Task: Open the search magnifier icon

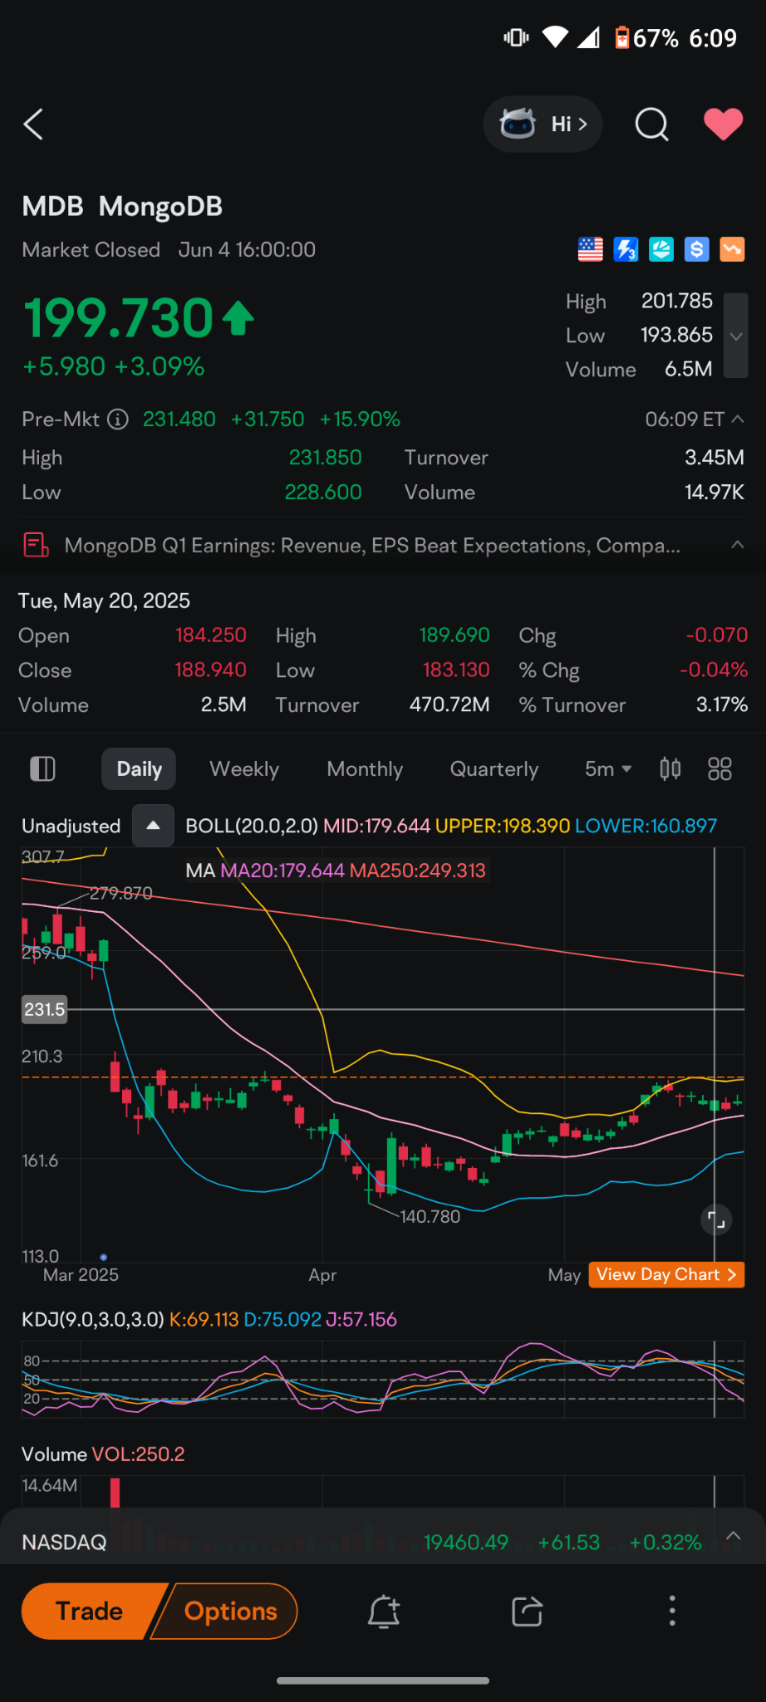Action: 651,125
